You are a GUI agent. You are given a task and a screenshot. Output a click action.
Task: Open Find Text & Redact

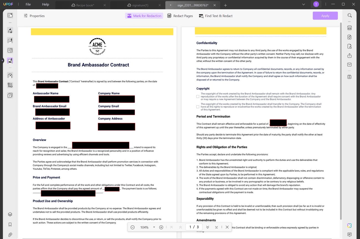pyautogui.click(x=215, y=16)
